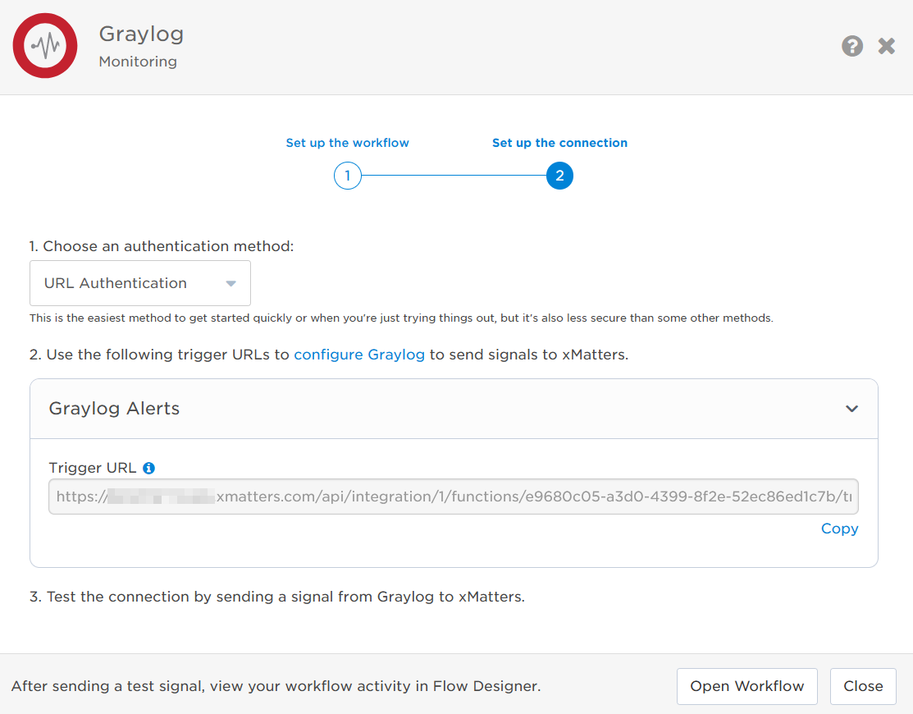Collapse the Graylog Alerts chevron

pyautogui.click(x=851, y=409)
